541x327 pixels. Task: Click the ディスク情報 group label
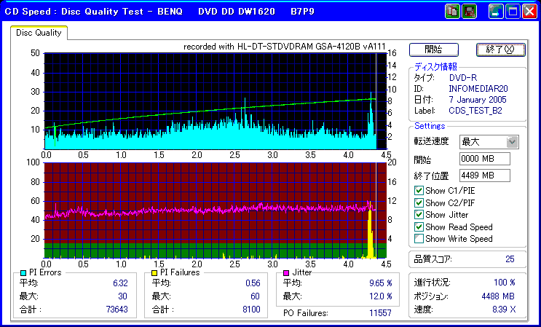(x=435, y=67)
